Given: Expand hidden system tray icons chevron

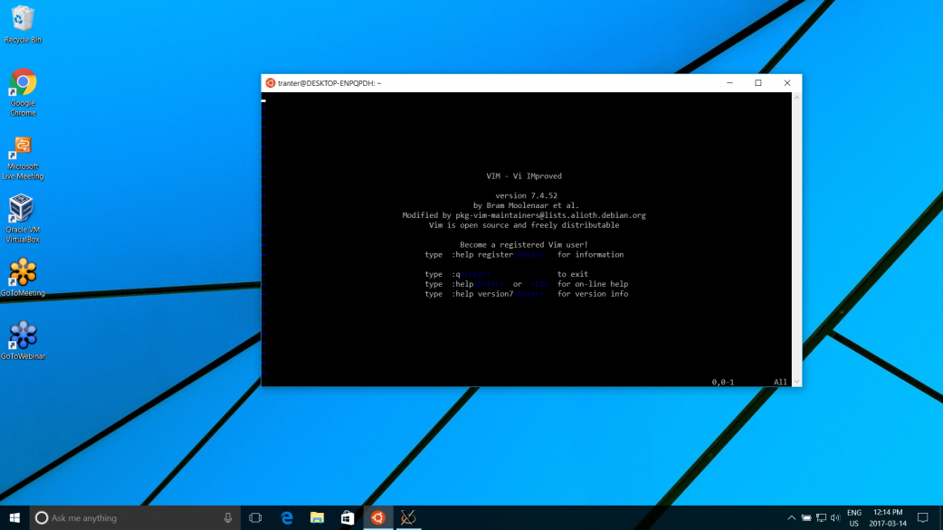Looking at the screenshot, I should (x=791, y=518).
